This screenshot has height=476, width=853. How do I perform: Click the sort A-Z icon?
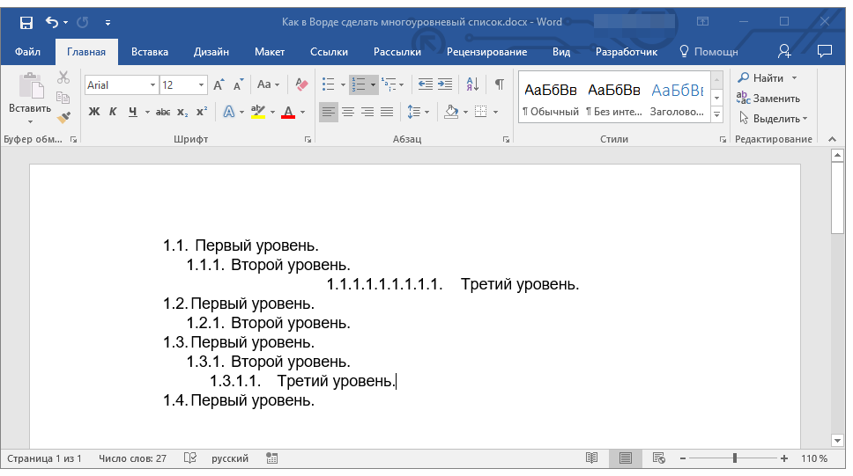472,84
